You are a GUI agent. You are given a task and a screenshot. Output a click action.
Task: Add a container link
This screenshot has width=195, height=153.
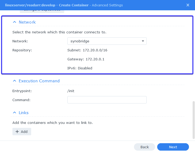22,132
